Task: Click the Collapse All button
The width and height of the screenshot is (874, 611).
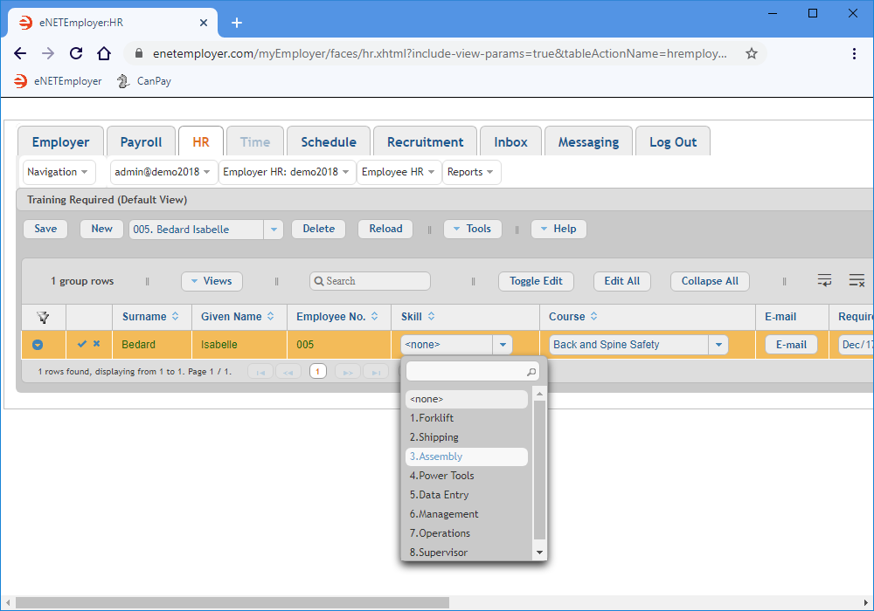Action: 710,281
